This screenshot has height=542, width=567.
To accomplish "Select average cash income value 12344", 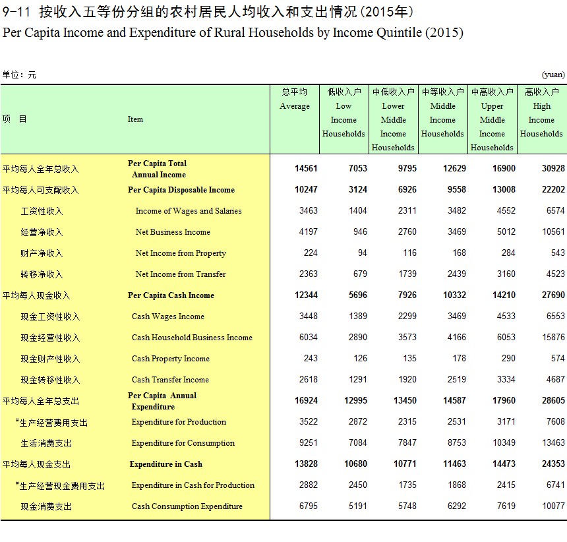I will click(305, 295).
